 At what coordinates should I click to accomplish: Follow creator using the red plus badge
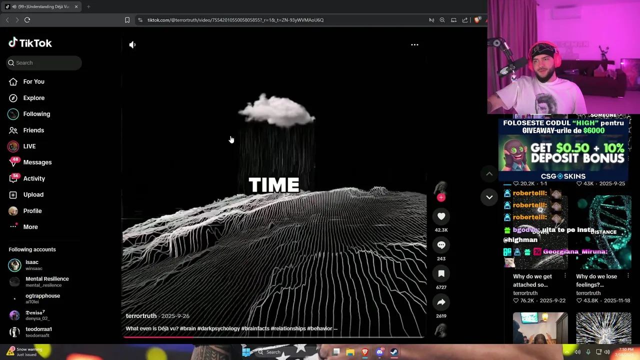click(x=441, y=197)
